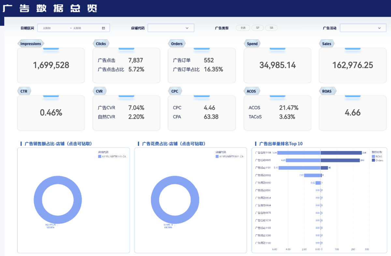
Task: Choose the SP ad type filter
Action: 258,28
